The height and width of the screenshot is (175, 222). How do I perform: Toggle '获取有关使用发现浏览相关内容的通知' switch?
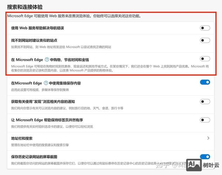click(205, 101)
